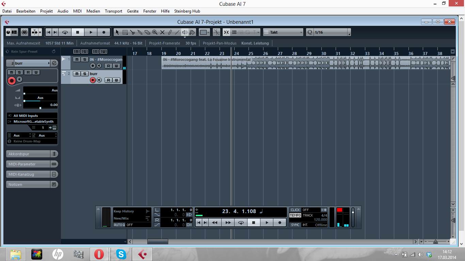
Task: Enable write automation W on burr track
Action: click(116, 80)
